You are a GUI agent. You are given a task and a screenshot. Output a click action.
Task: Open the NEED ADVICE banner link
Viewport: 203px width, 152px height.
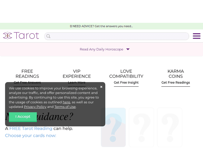coord(101,26)
